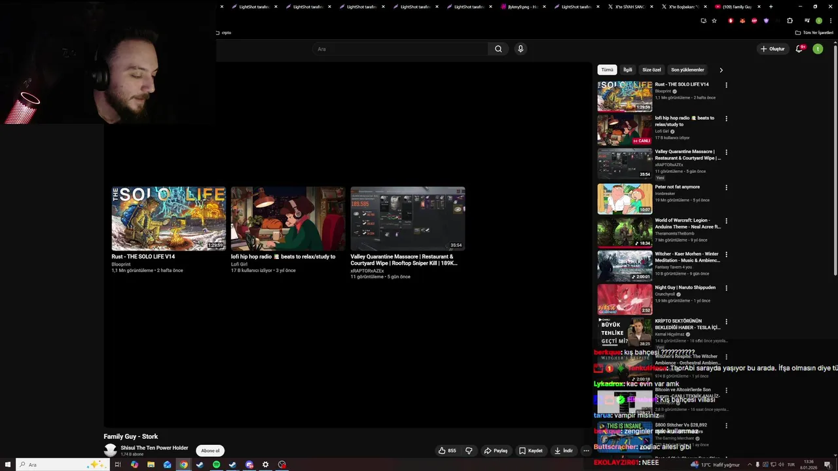The width and height of the screenshot is (838, 471).
Task: Open the YouTube account avatar menu
Action: (818, 49)
